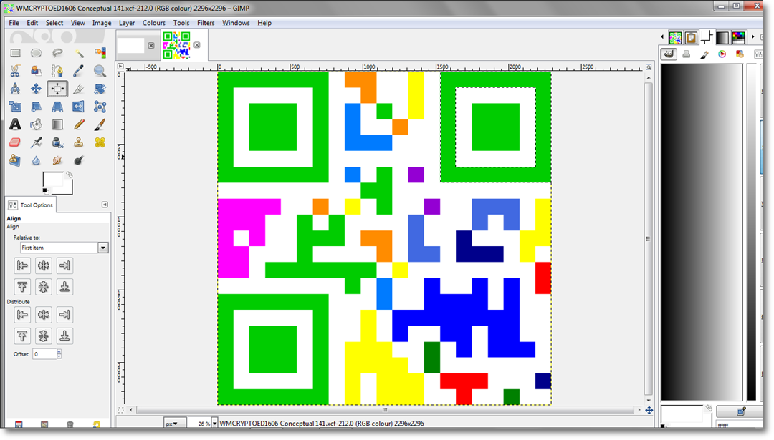This screenshot has height=440, width=774.
Task: Choose the Perspective tool
Action: coord(57,107)
